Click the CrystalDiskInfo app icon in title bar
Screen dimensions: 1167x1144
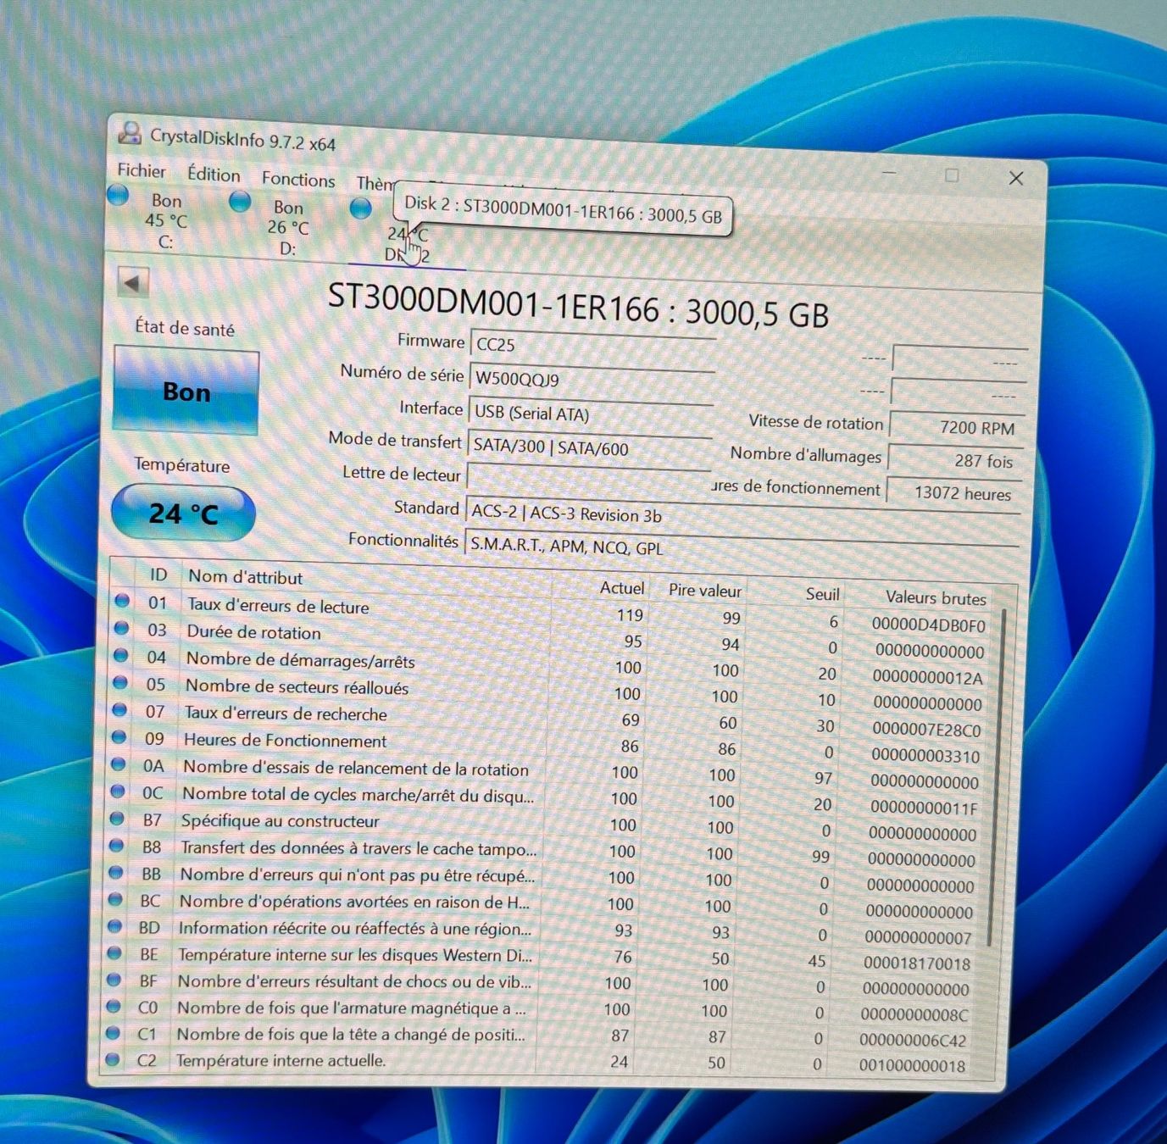click(130, 132)
